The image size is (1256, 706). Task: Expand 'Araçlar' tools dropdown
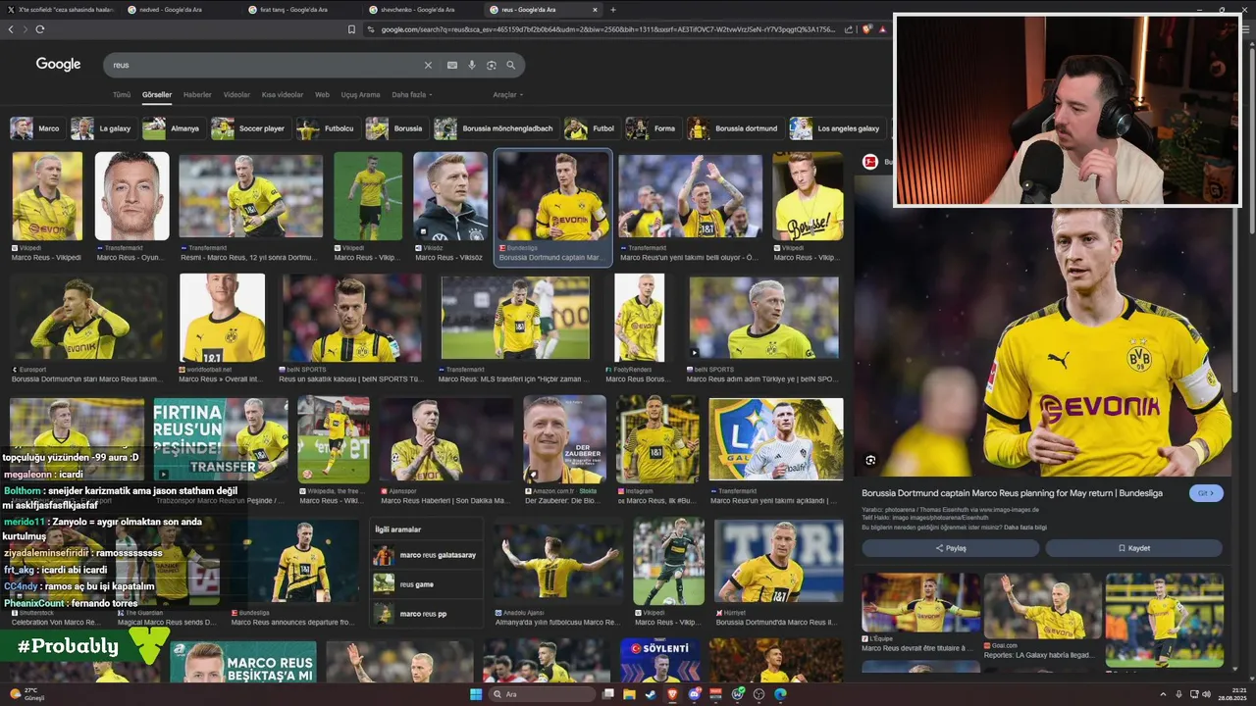(x=507, y=95)
